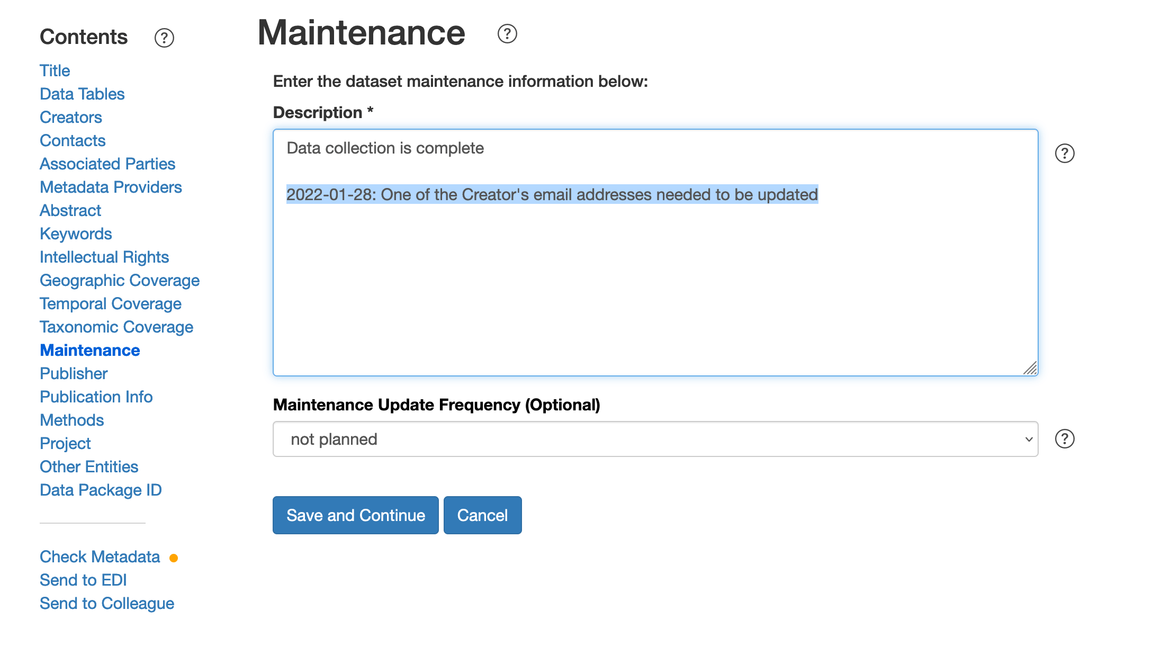
Task: Click help icon beside update frequency dropdown
Action: click(x=1065, y=439)
